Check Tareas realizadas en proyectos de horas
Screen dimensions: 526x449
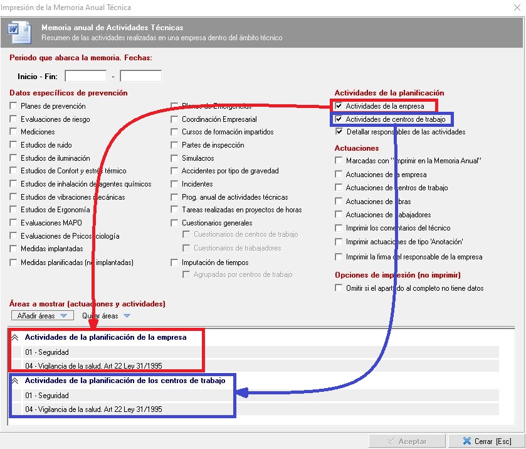(x=174, y=209)
